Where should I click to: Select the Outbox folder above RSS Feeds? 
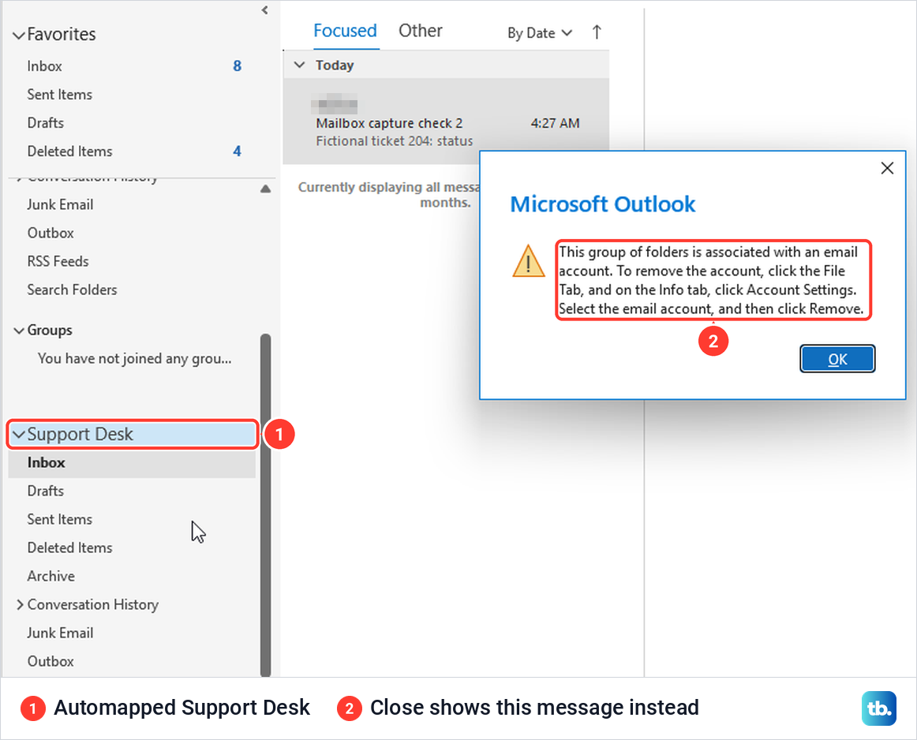51,233
